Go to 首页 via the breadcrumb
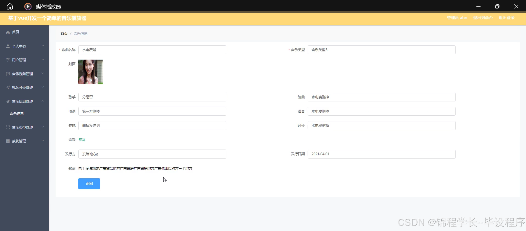 (64, 34)
